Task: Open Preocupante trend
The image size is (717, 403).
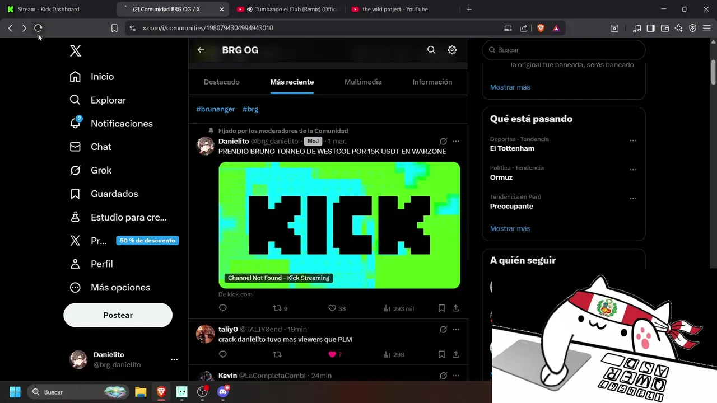Action: [x=511, y=206]
